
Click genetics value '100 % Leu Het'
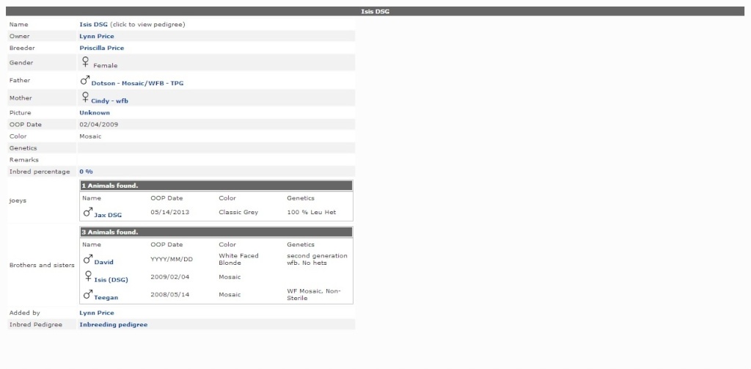tap(311, 212)
